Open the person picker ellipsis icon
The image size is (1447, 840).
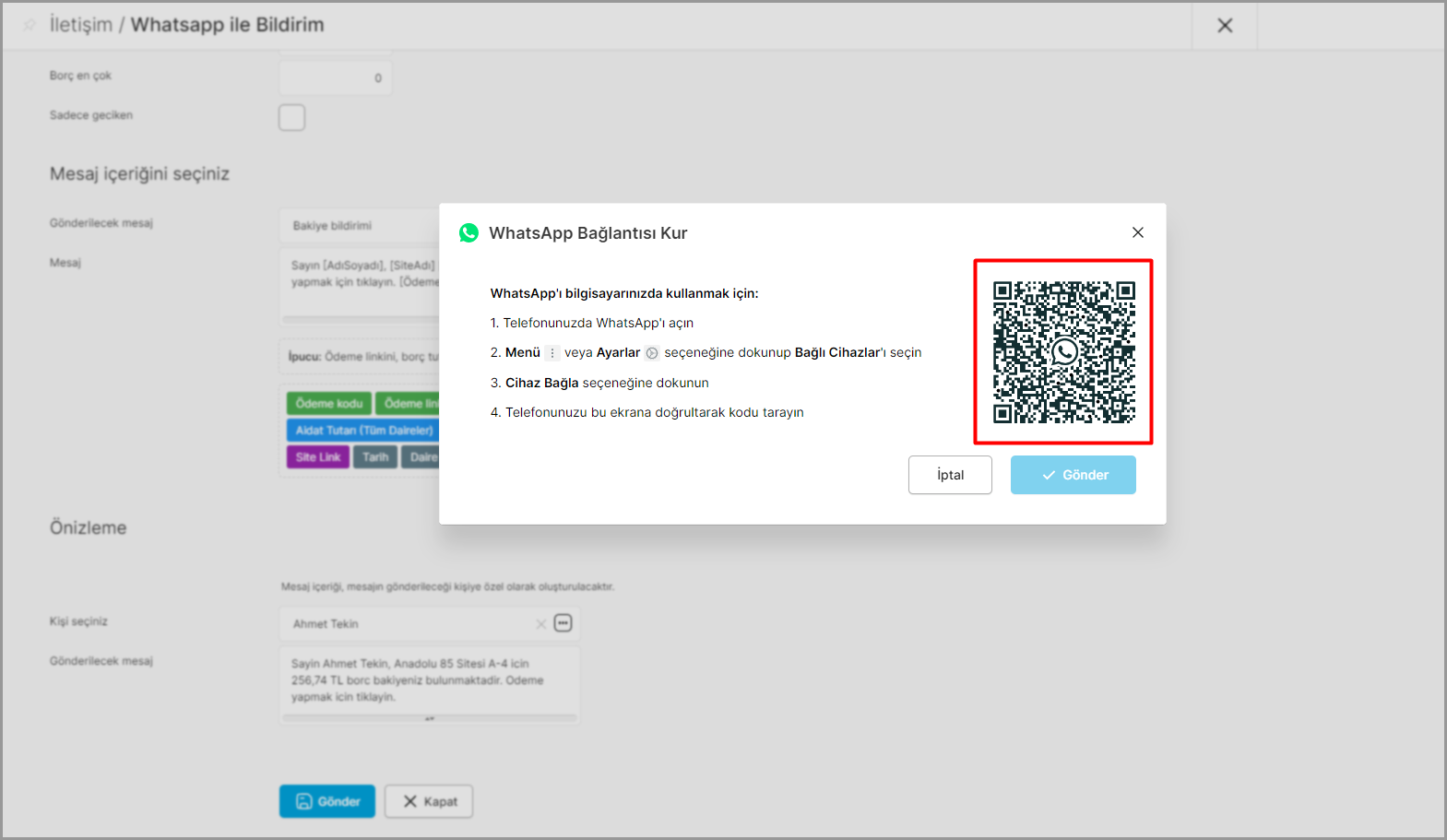tap(563, 623)
